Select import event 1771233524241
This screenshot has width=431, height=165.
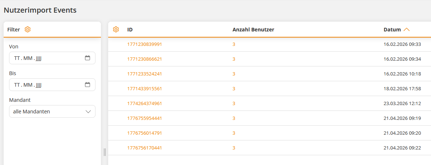coord(145,74)
